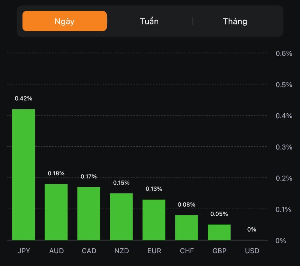Viewport: 300px width, 266px height.
Task: Select the Ngày timeframe tab
Action: 64,21
